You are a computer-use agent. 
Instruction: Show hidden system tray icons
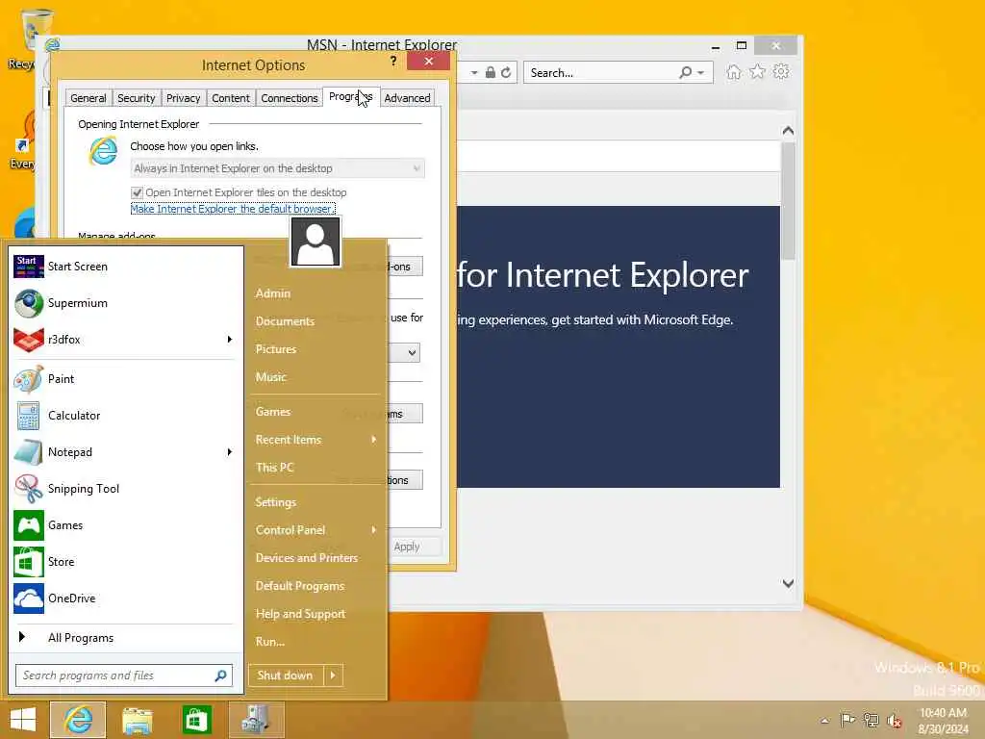[824, 720]
